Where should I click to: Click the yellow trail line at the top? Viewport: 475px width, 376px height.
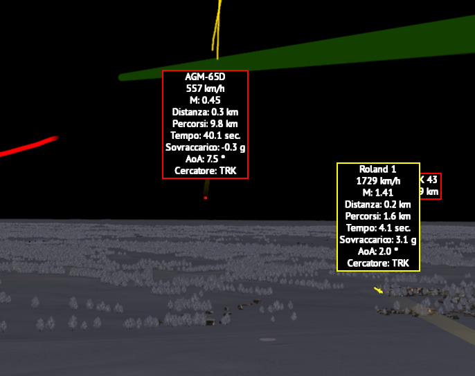(217, 31)
